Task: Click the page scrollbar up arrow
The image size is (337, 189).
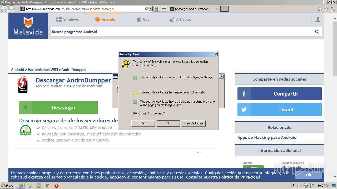Action: pos(335,18)
